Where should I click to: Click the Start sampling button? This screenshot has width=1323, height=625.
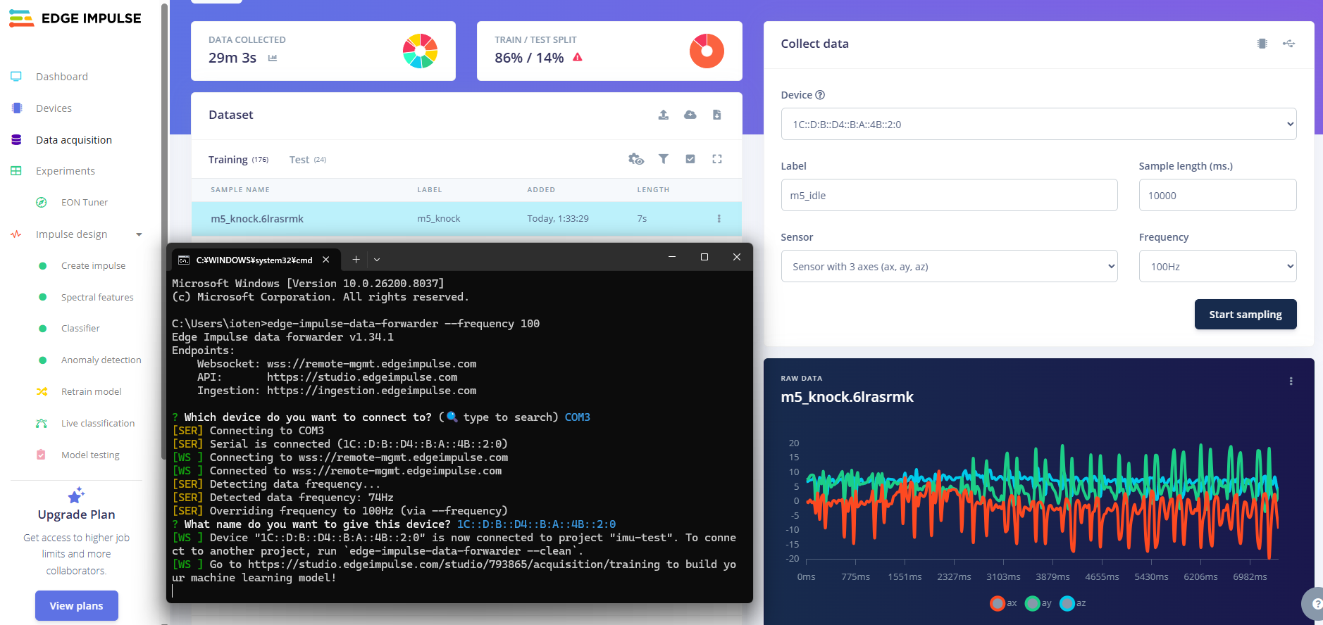[x=1245, y=315]
